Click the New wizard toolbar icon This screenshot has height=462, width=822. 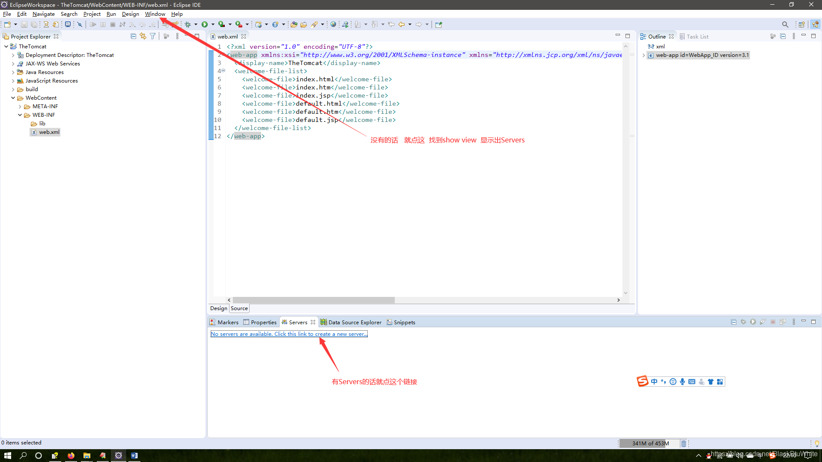point(7,24)
